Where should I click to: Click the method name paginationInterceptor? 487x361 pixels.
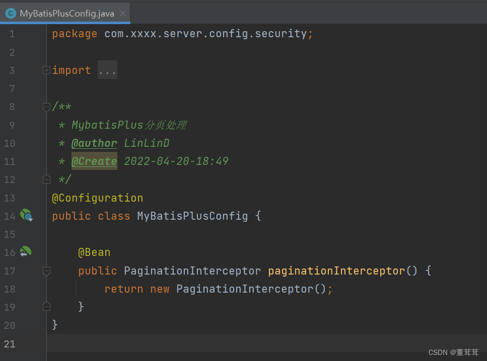[x=336, y=270]
